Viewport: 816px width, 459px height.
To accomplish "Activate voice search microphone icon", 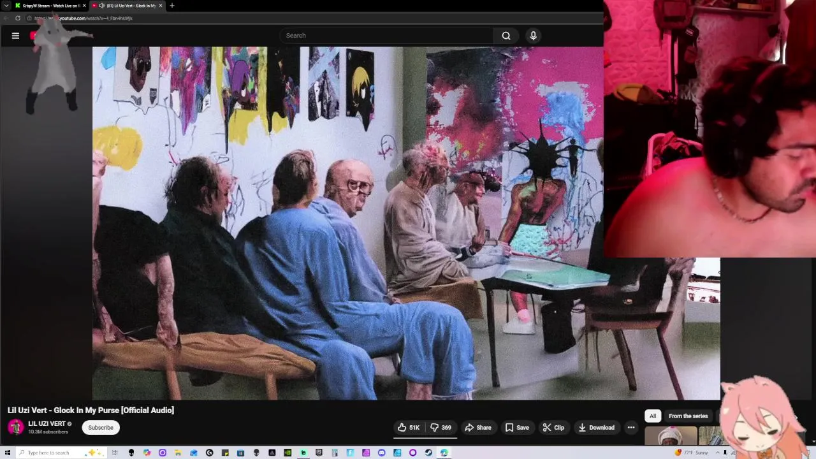I will pos(534,36).
